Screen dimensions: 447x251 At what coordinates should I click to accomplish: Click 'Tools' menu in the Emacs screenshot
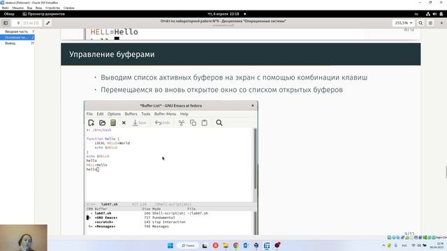pos(146,114)
